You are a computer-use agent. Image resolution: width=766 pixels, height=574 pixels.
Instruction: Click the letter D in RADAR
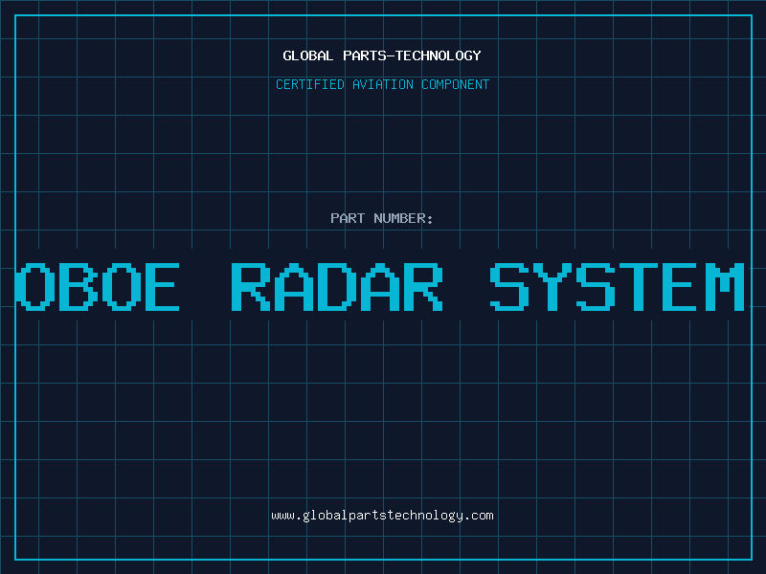pyautogui.click(x=337, y=287)
